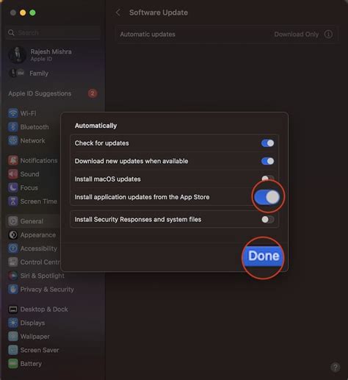Enable Install macOS updates toggle
The width and height of the screenshot is (348, 380).
(x=267, y=179)
